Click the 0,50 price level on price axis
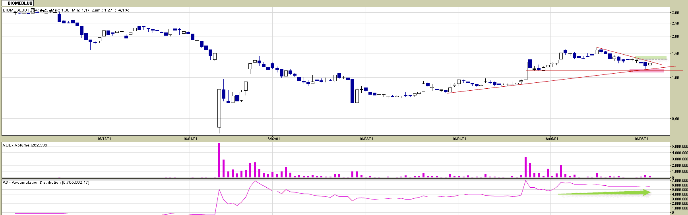The width and height of the screenshot is (688, 215). [675, 119]
